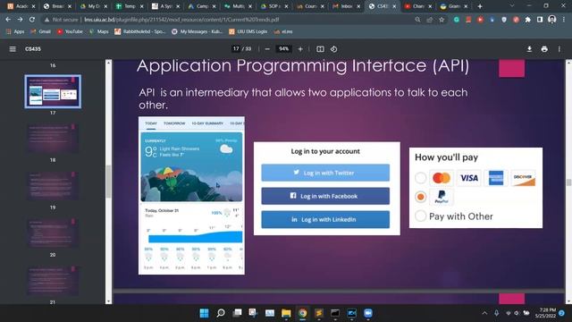Image resolution: width=572 pixels, height=322 pixels.
Task: Select the Pay with Other radio button
Action: click(x=420, y=216)
